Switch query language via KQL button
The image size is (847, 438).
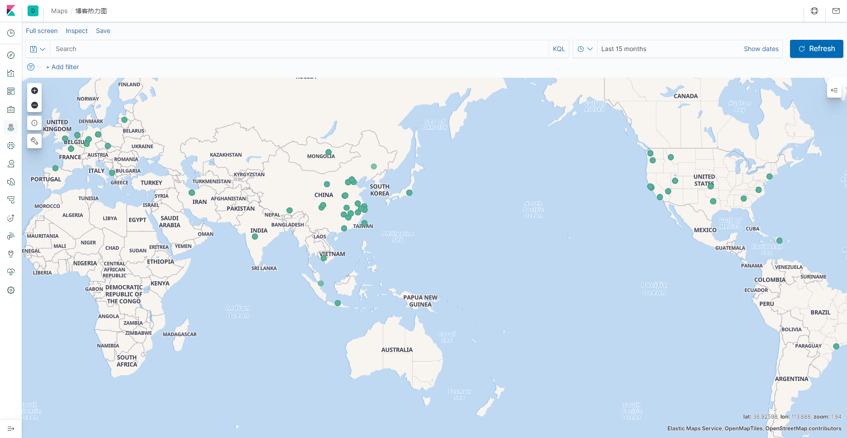click(559, 49)
